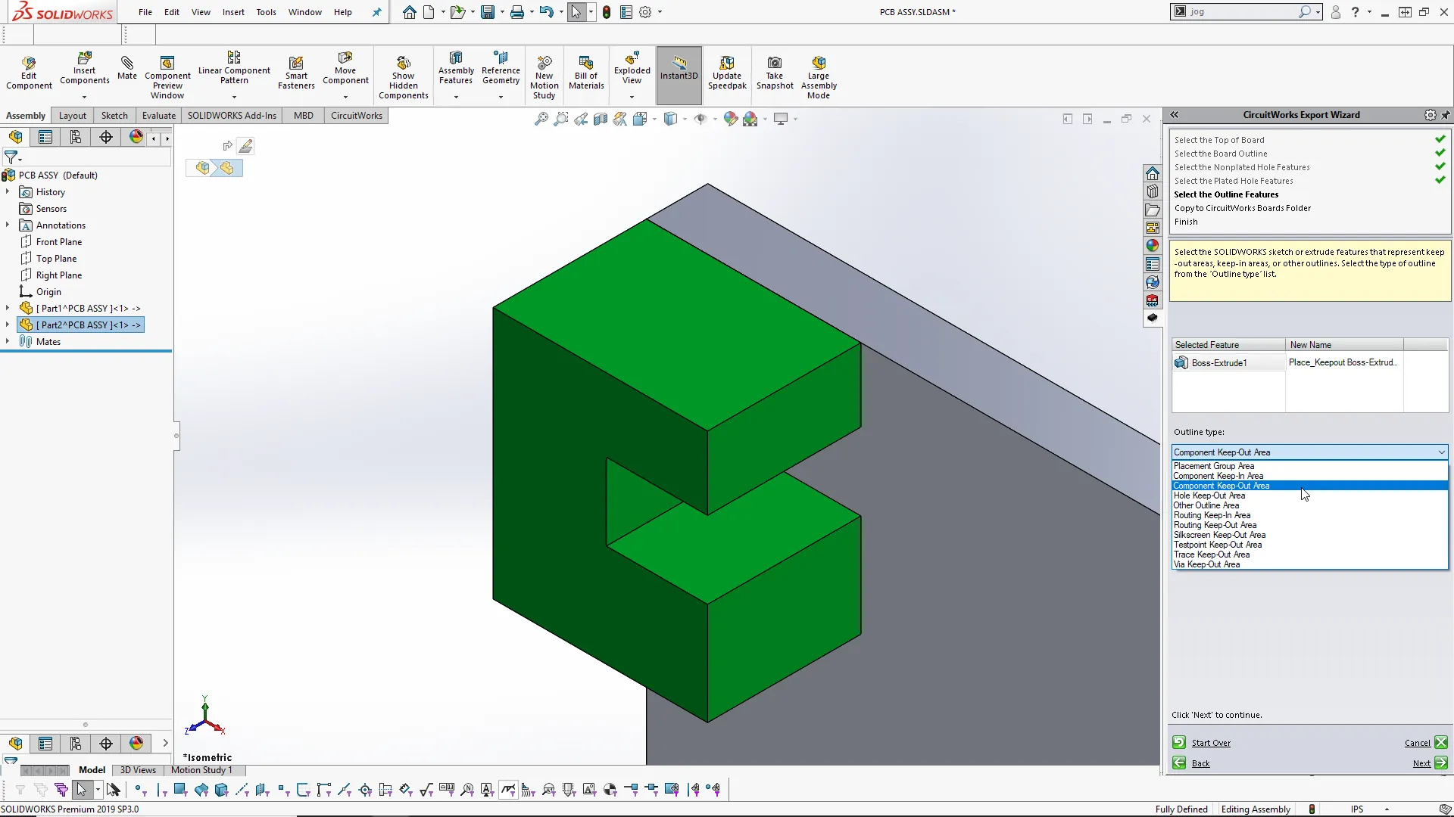
Task: Cancel the CircuitWorks Export Wizard
Action: pos(1426,743)
